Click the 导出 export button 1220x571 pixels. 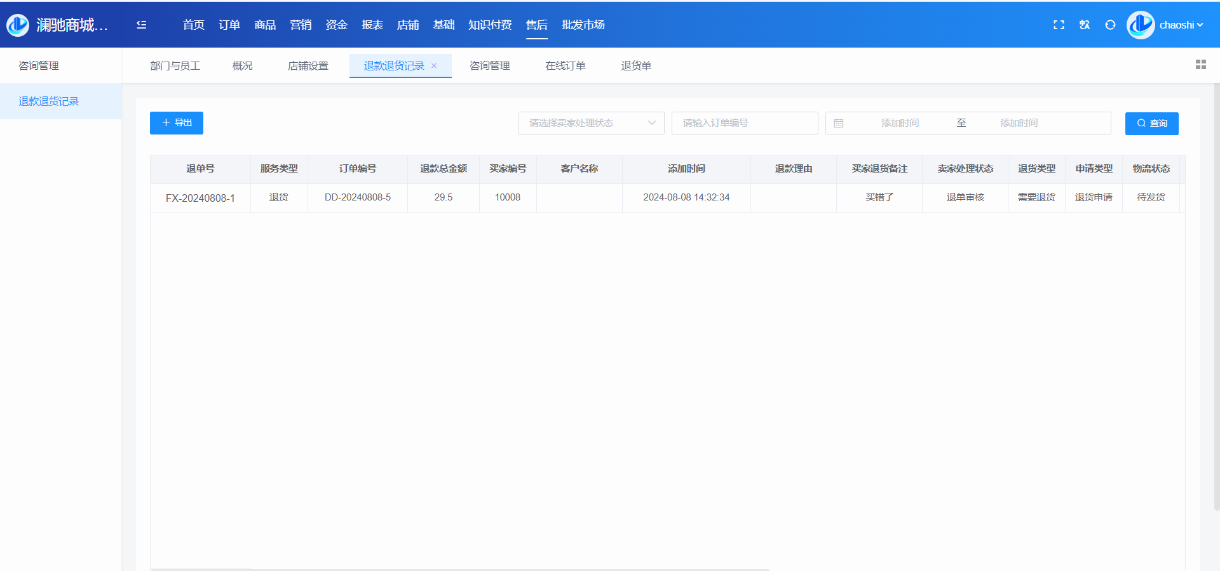pos(177,123)
